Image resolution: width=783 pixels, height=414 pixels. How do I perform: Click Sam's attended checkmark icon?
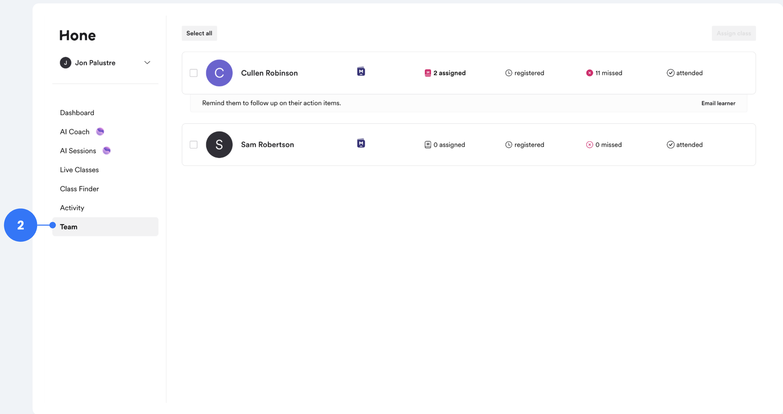[670, 145]
